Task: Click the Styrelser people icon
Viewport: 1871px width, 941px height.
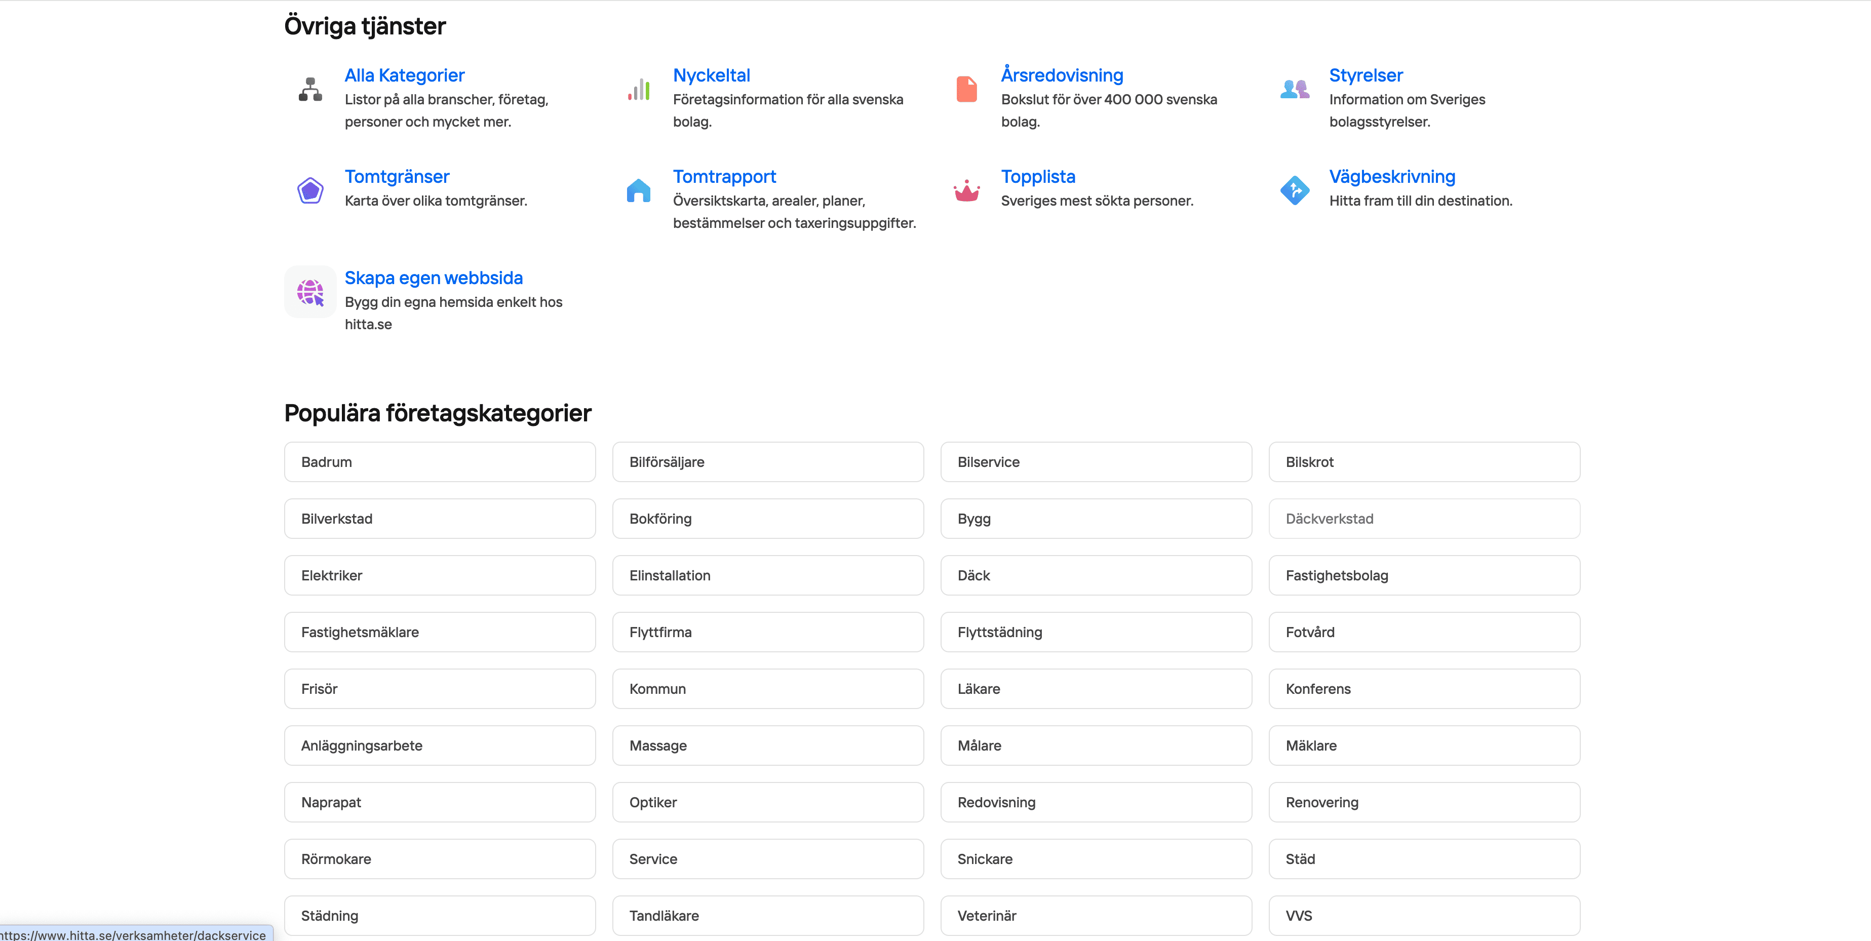Action: click(x=1294, y=89)
